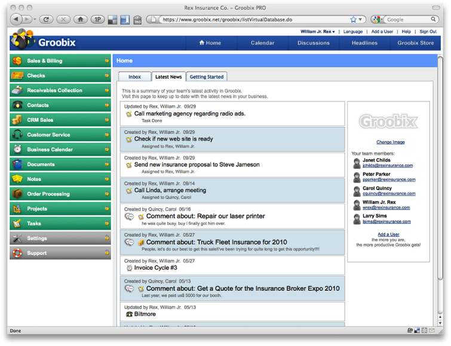Click the browser back arrow

[x=16, y=19]
